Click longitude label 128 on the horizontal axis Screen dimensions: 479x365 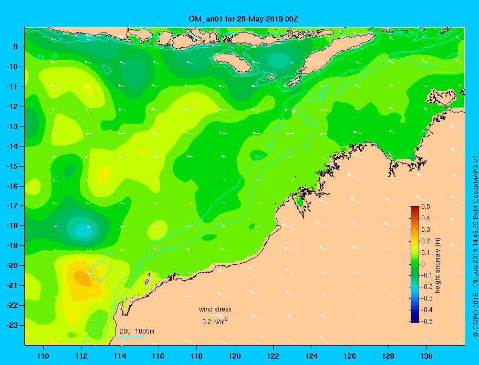tap(388, 356)
